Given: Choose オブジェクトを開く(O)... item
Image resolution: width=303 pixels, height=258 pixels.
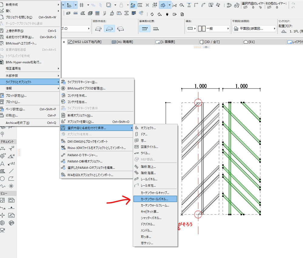Looking at the screenshot, I should tap(97, 122).
